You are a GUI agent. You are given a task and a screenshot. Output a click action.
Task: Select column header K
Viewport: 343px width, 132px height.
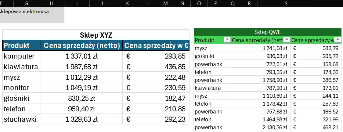tap(128, 3)
